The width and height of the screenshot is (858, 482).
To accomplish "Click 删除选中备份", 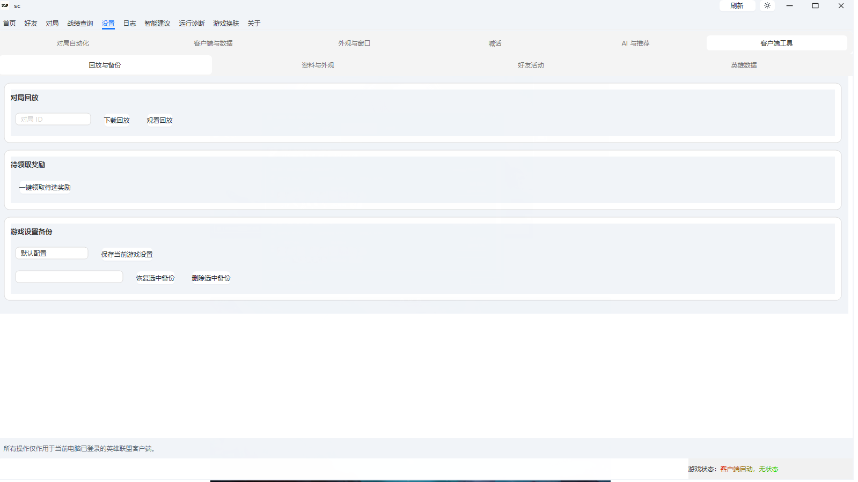I will (211, 278).
